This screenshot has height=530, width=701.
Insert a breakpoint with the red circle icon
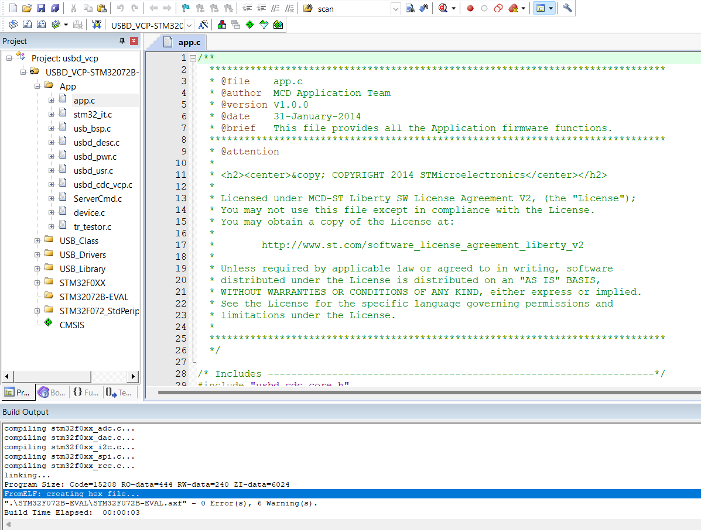[470, 9]
